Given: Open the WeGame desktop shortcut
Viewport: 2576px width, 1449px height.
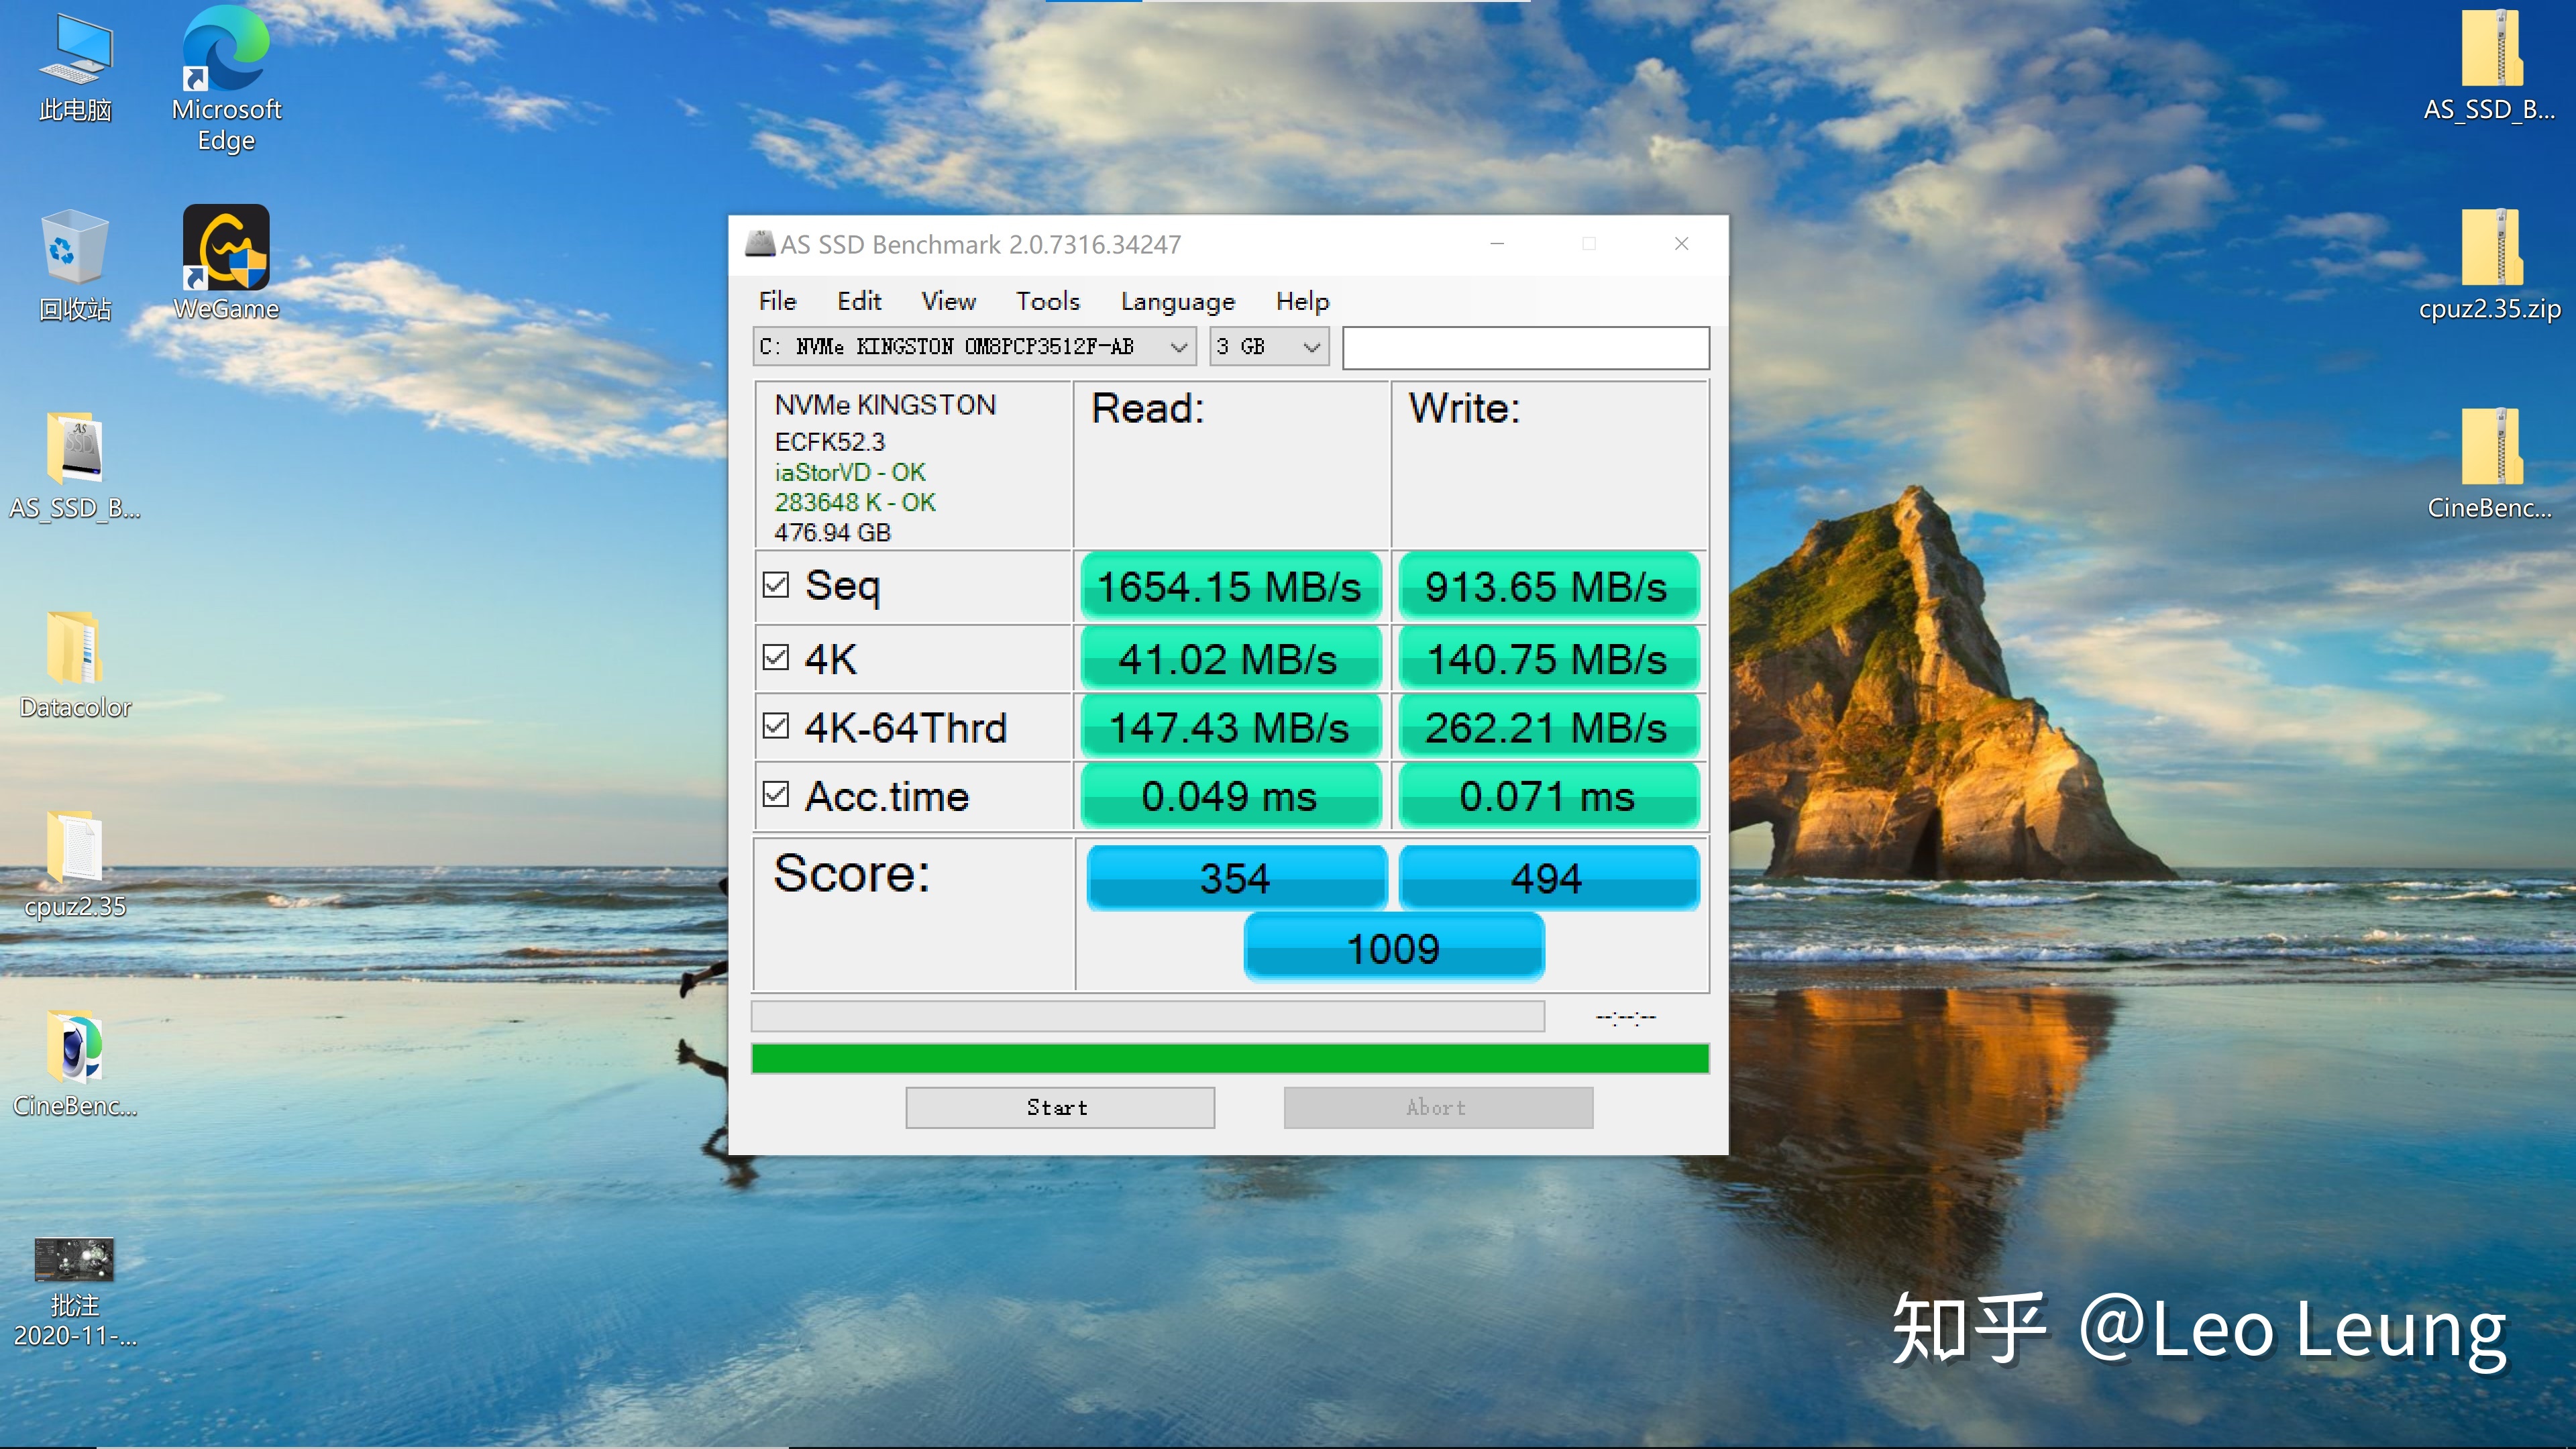Looking at the screenshot, I should click(x=226, y=264).
